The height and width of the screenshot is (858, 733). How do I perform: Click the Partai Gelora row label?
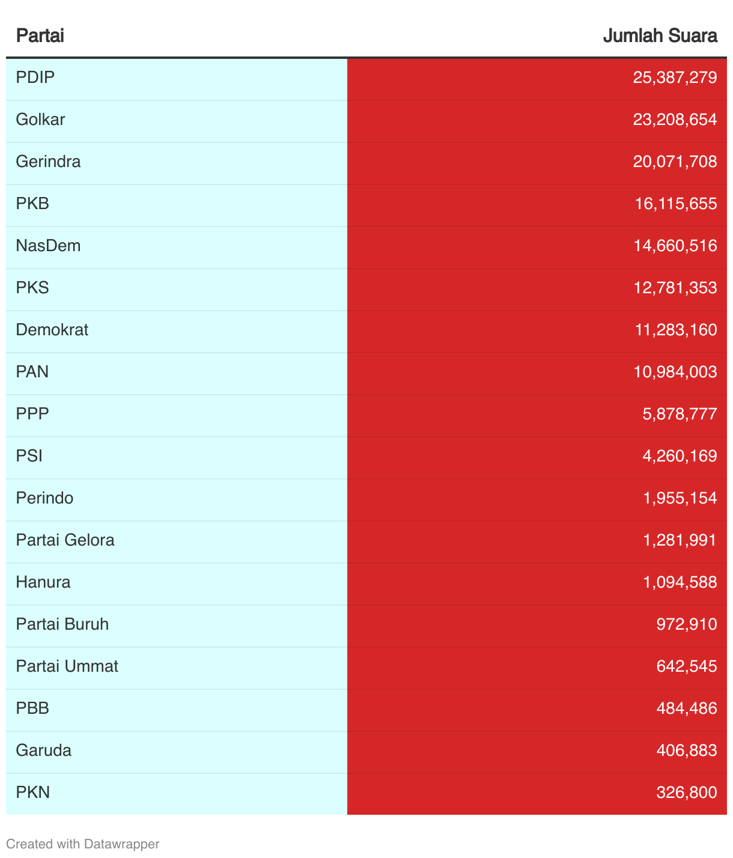[65, 540]
